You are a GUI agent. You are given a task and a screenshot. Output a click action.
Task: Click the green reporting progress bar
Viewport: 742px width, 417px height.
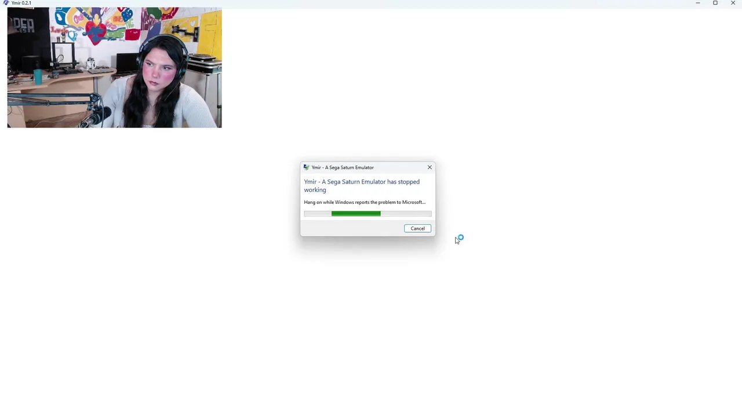pyautogui.click(x=368, y=214)
